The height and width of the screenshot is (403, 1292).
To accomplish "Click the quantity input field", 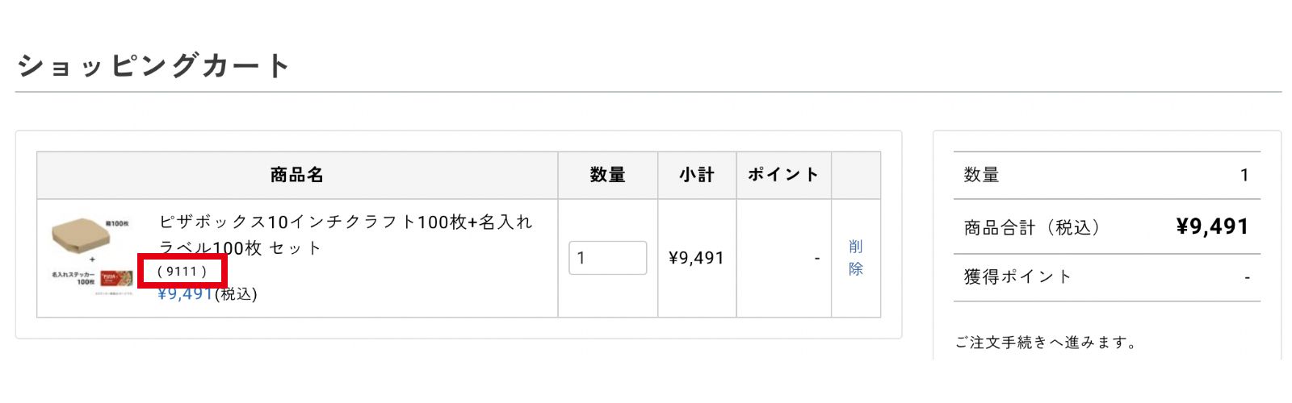I will point(607,258).
